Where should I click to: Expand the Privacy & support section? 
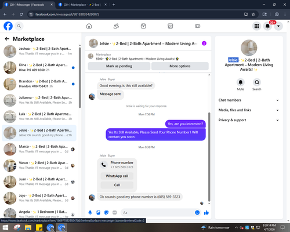click(249, 120)
